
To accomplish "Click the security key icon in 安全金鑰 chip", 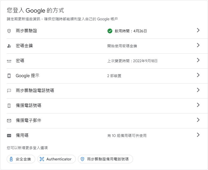I will [11, 159].
